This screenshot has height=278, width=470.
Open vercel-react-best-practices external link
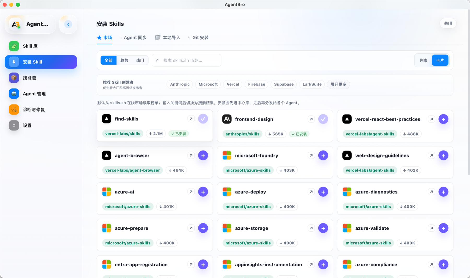click(x=432, y=119)
